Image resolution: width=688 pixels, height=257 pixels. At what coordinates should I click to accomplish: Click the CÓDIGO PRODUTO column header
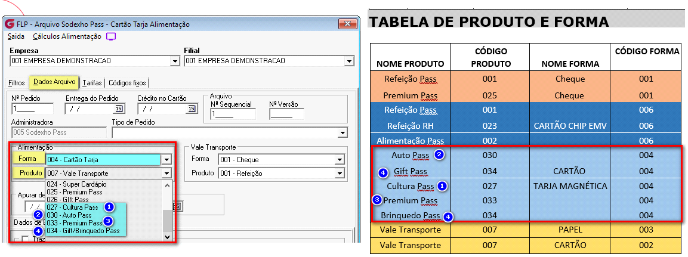point(491,57)
